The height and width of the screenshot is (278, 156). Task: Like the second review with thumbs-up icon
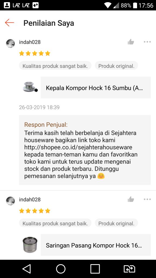(x=131, y=199)
